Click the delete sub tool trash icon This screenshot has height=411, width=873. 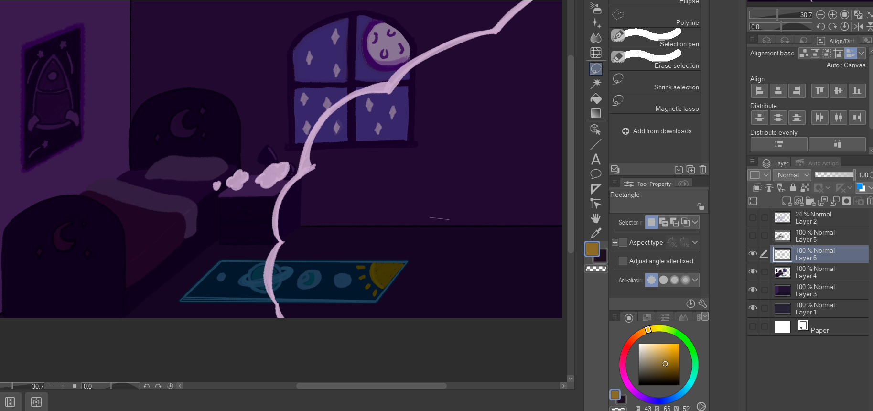pos(702,170)
